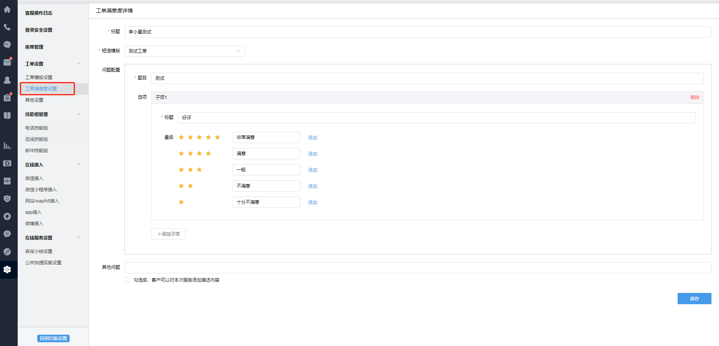Open the customer person icon in sidebar
The image size is (719, 346).
coord(7,80)
